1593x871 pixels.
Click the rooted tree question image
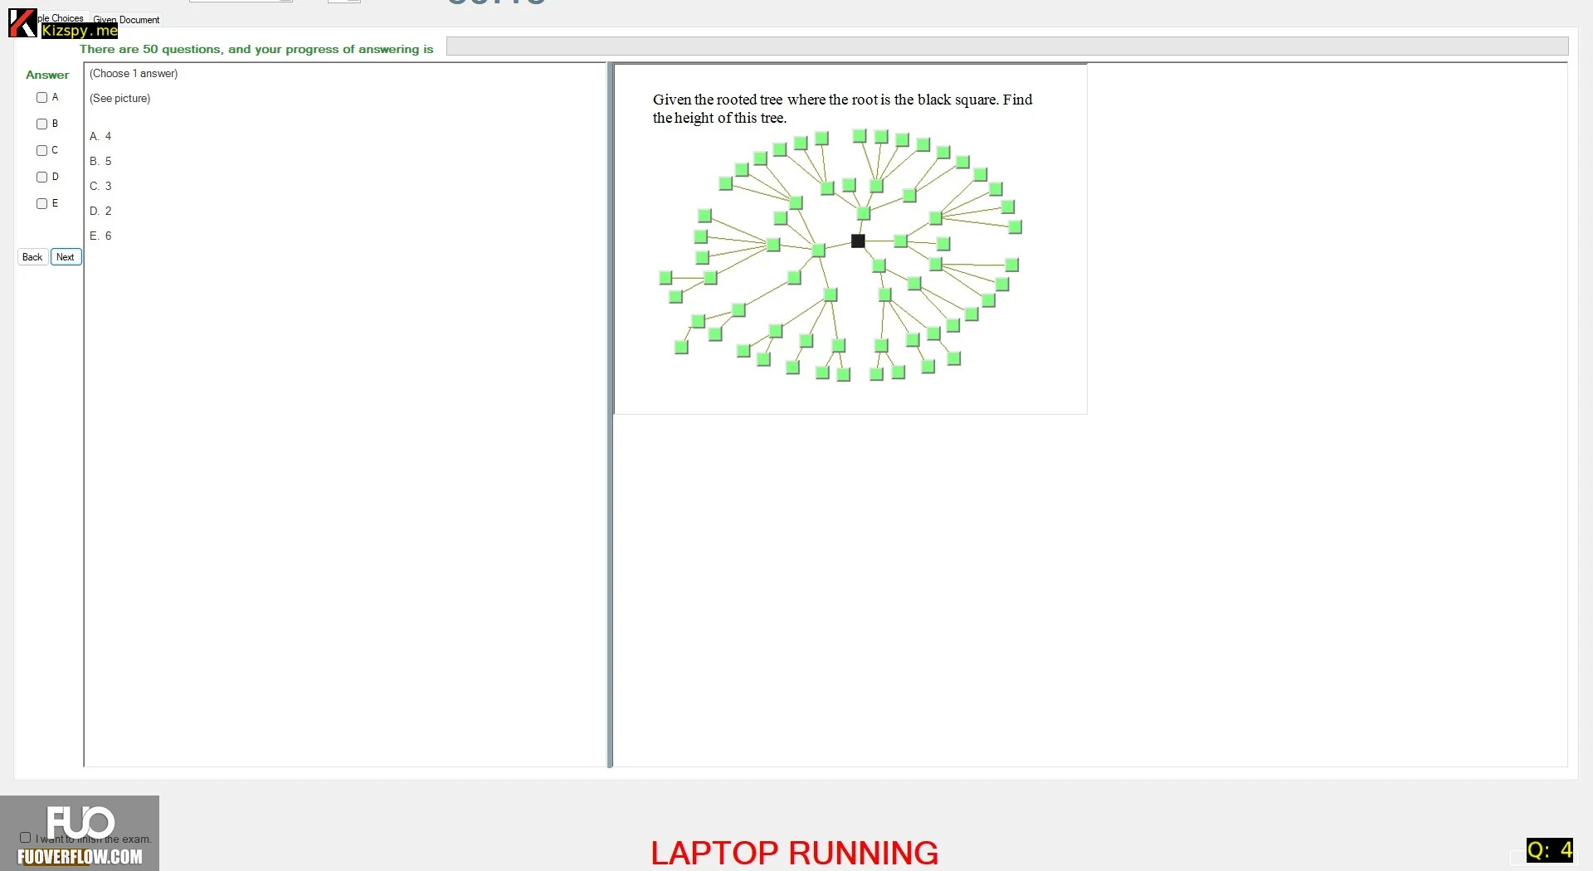pyautogui.click(x=850, y=239)
